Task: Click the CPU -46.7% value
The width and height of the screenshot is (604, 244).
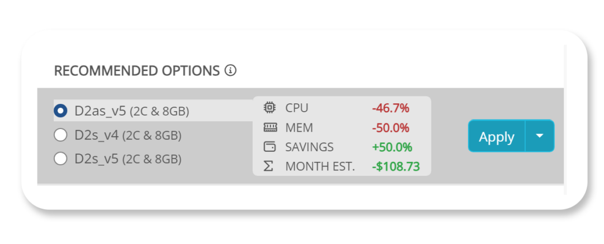Action: click(391, 108)
